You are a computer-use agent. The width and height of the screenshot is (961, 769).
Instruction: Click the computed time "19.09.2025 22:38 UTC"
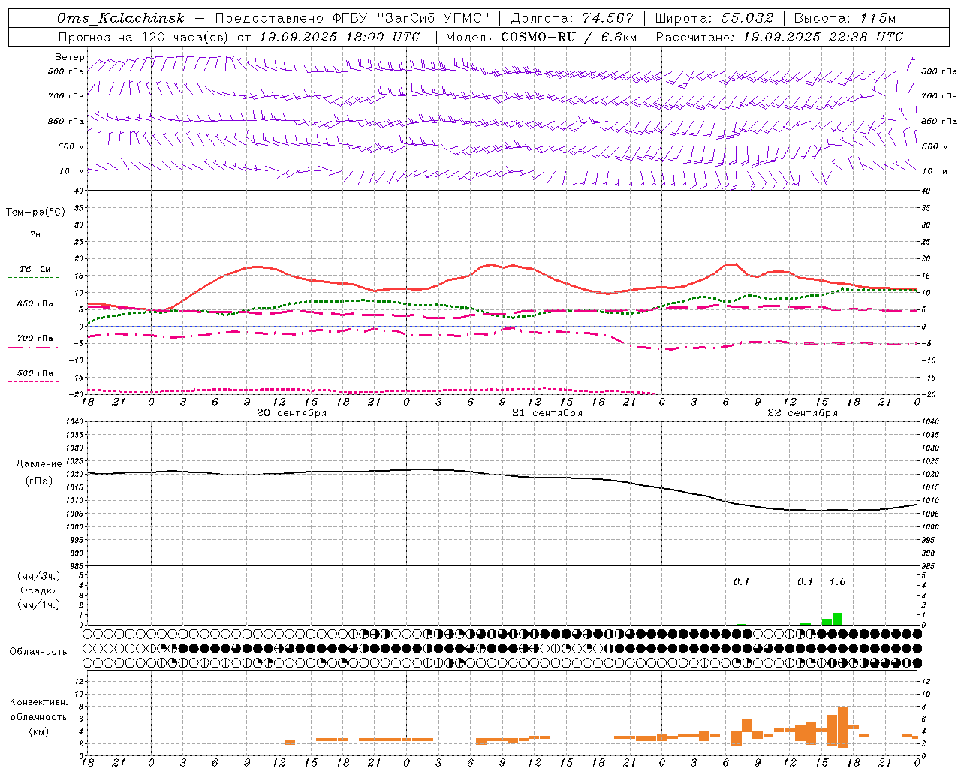[823, 37]
